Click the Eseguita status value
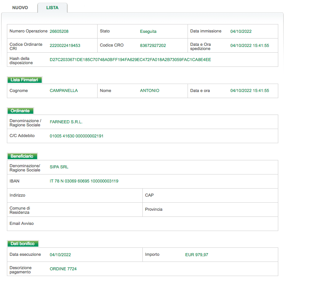Image resolution: width=320 pixels, height=281 pixels. [x=148, y=31]
